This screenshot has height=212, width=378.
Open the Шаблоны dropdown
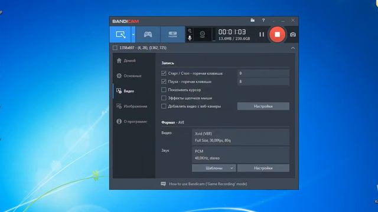214,168
